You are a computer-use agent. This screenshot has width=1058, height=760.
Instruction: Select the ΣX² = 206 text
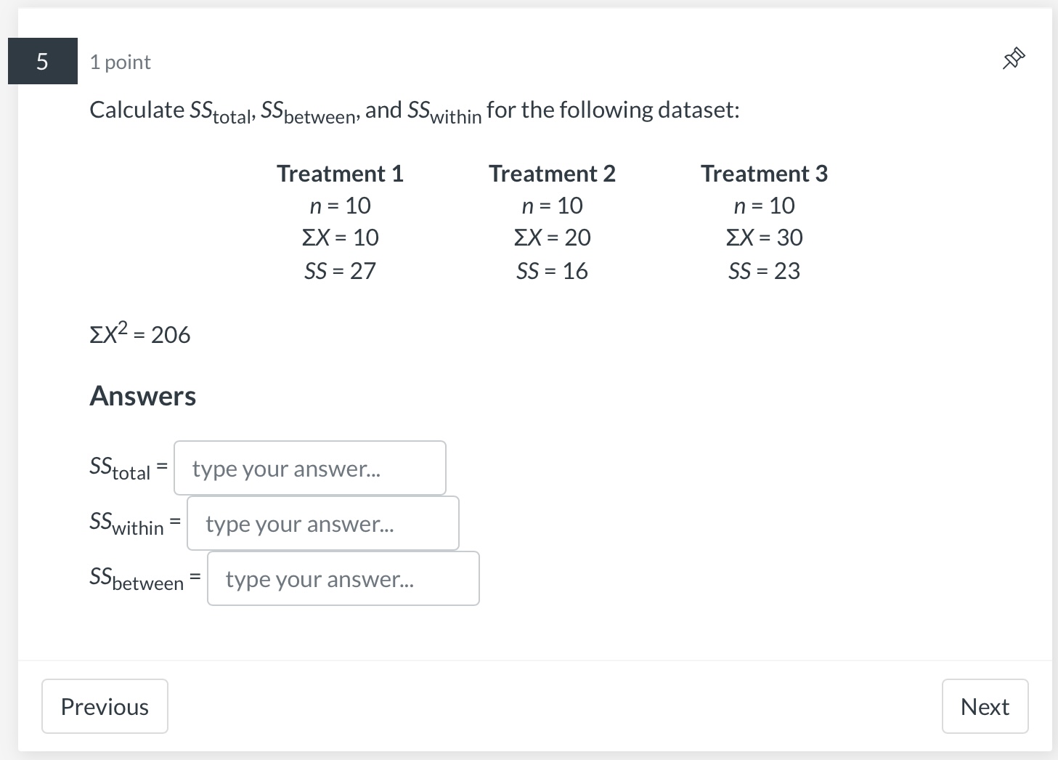click(139, 333)
